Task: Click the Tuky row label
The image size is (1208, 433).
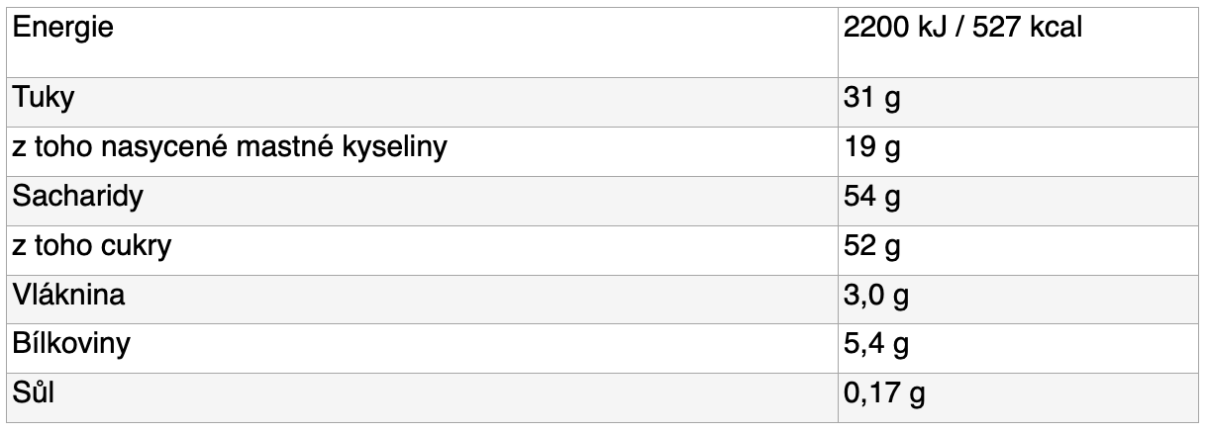Action: coord(44,99)
